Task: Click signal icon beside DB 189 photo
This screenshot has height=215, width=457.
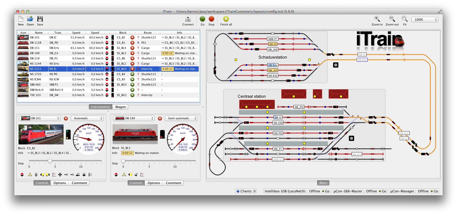Action: (162, 134)
